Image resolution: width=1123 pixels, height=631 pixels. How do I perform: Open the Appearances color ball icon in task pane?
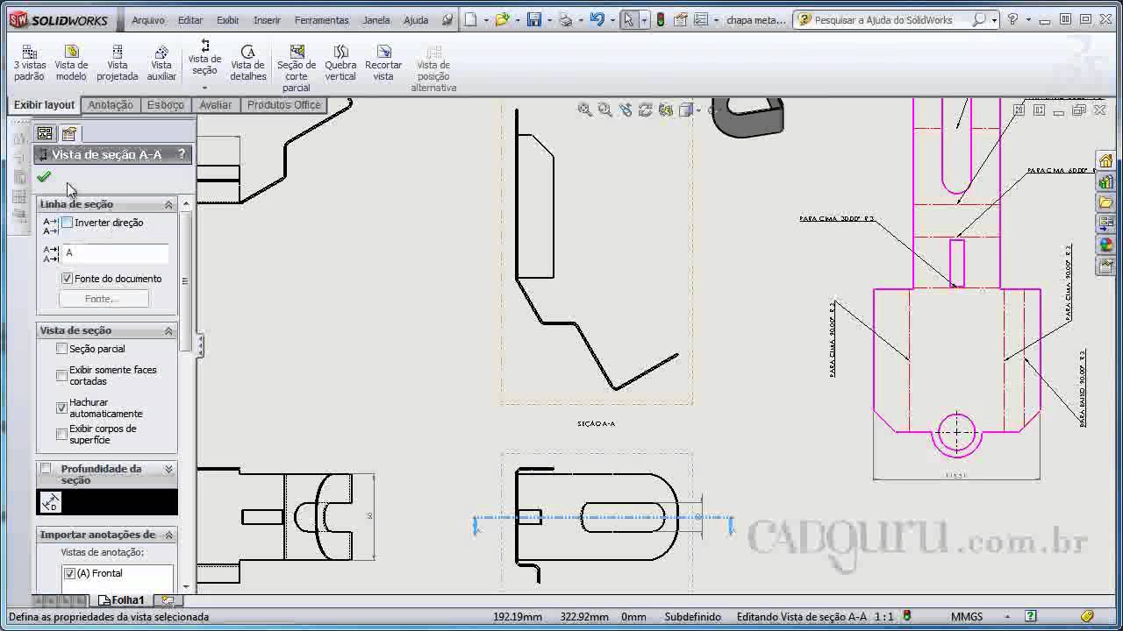click(1105, 245)
